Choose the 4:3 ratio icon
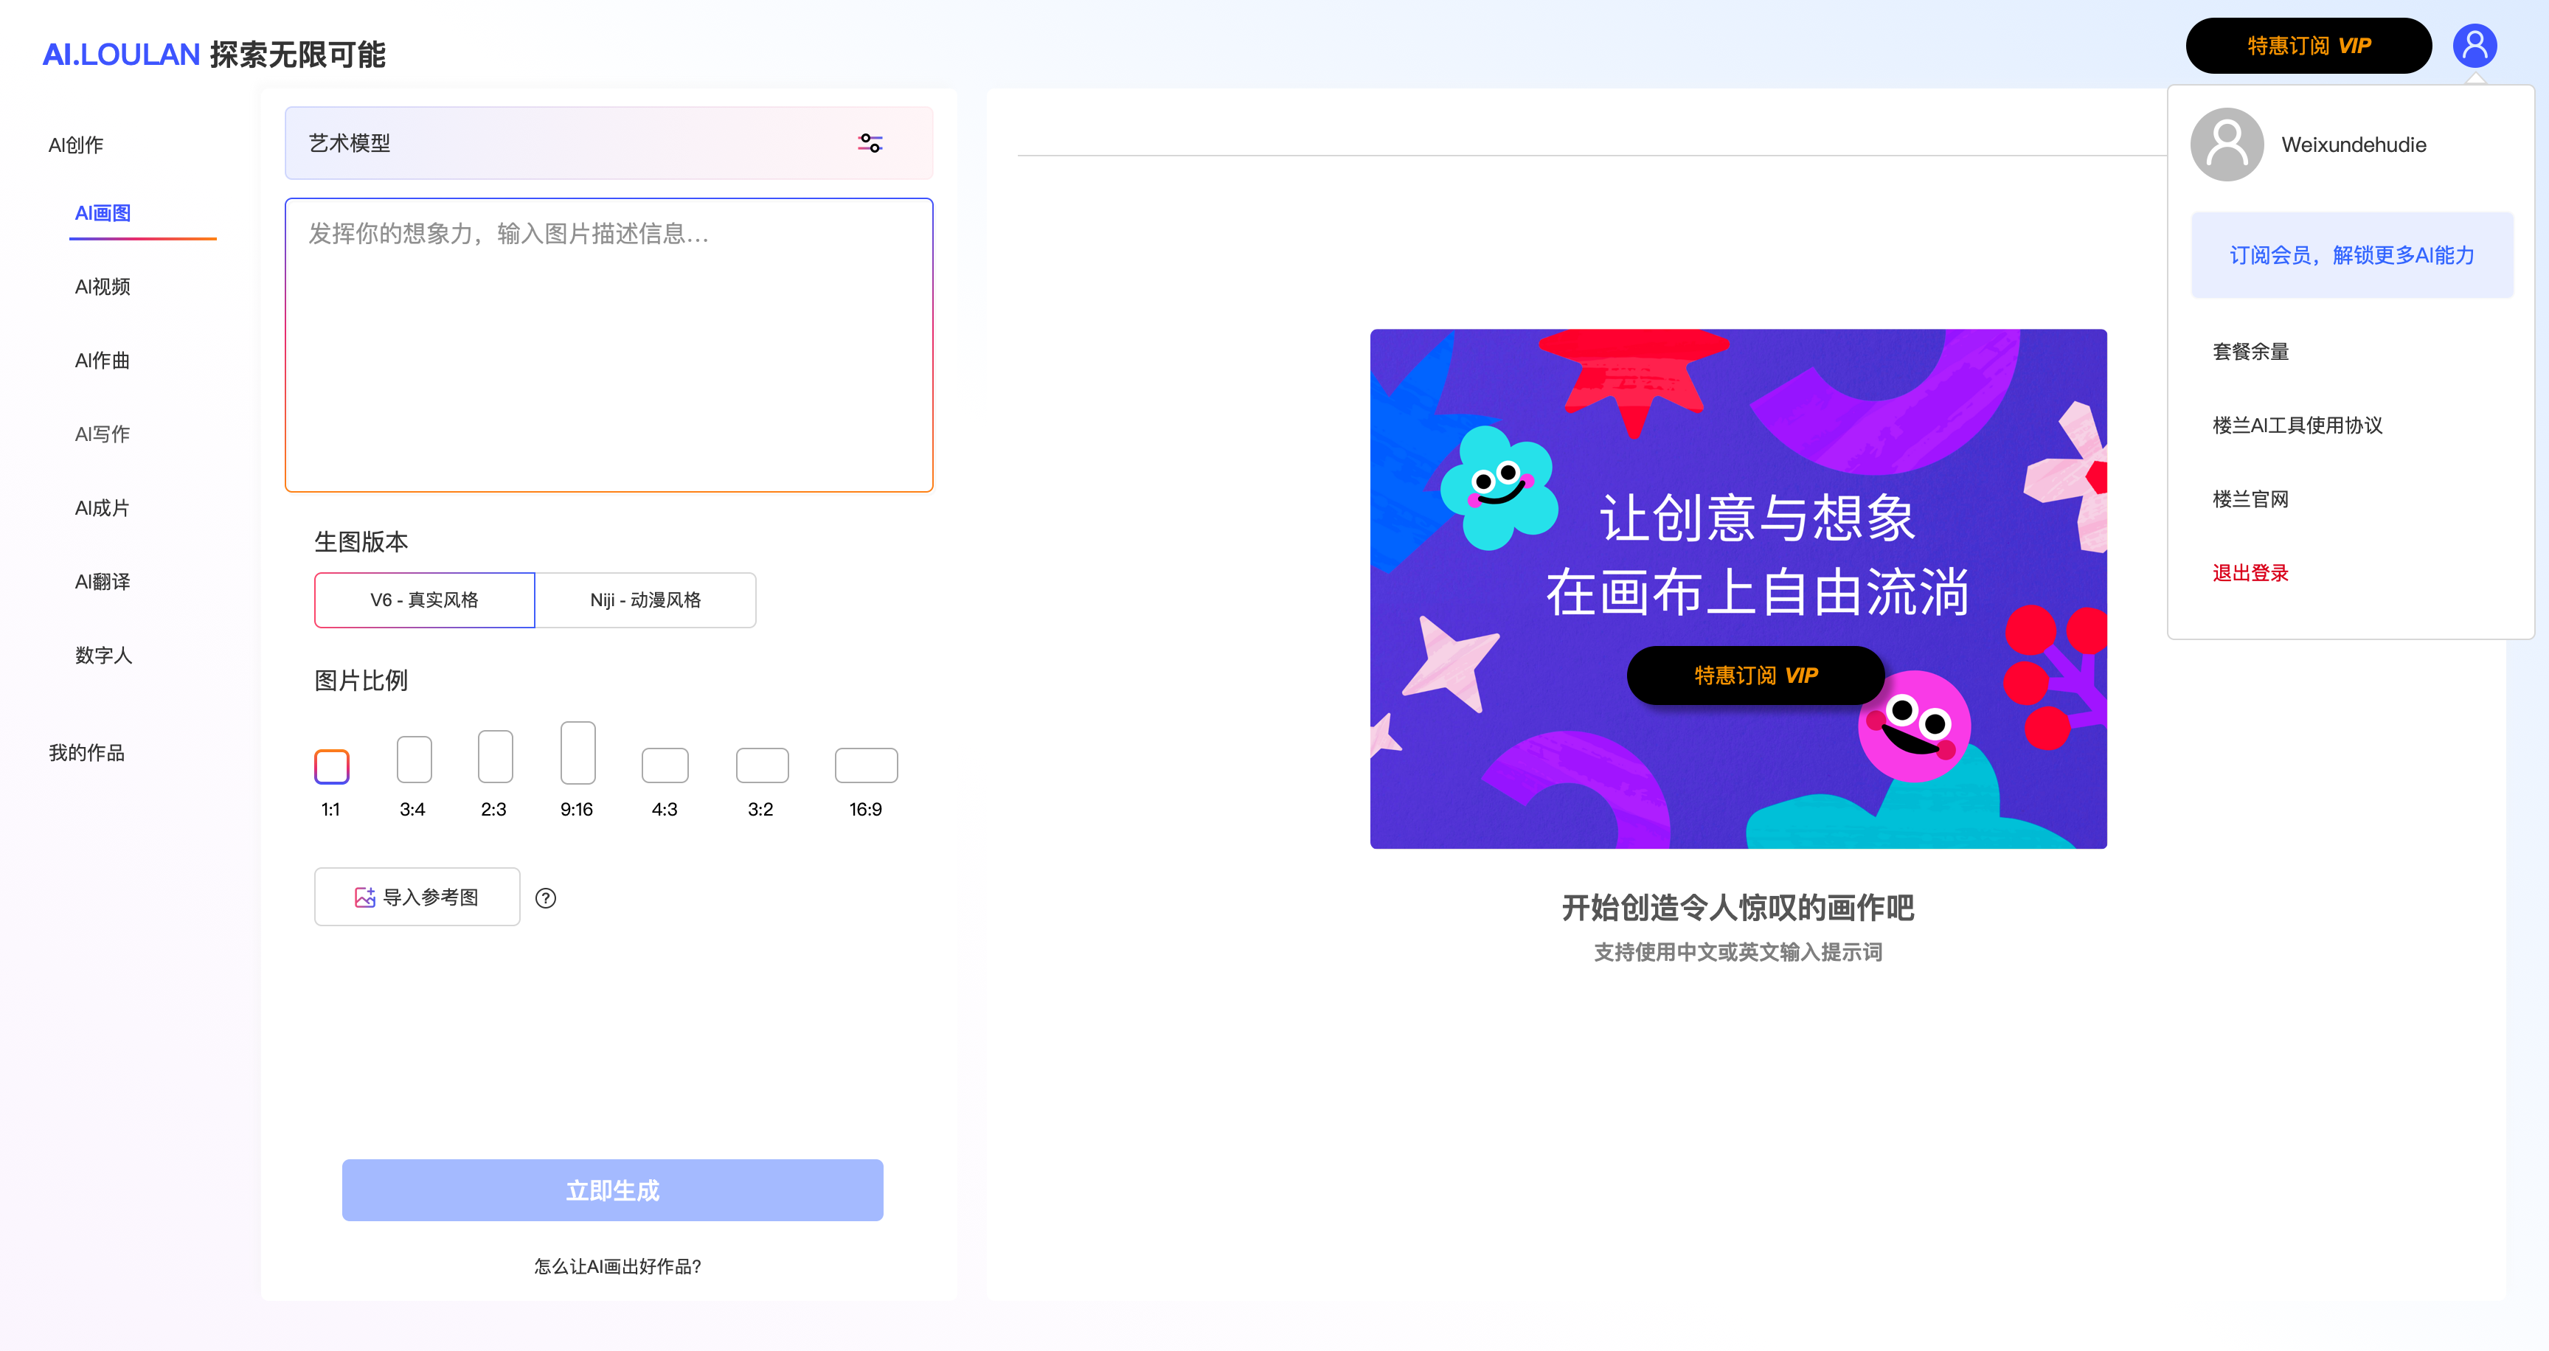Image resolution: width=2549 pixels, height=1351 pixels. (665, 765)
